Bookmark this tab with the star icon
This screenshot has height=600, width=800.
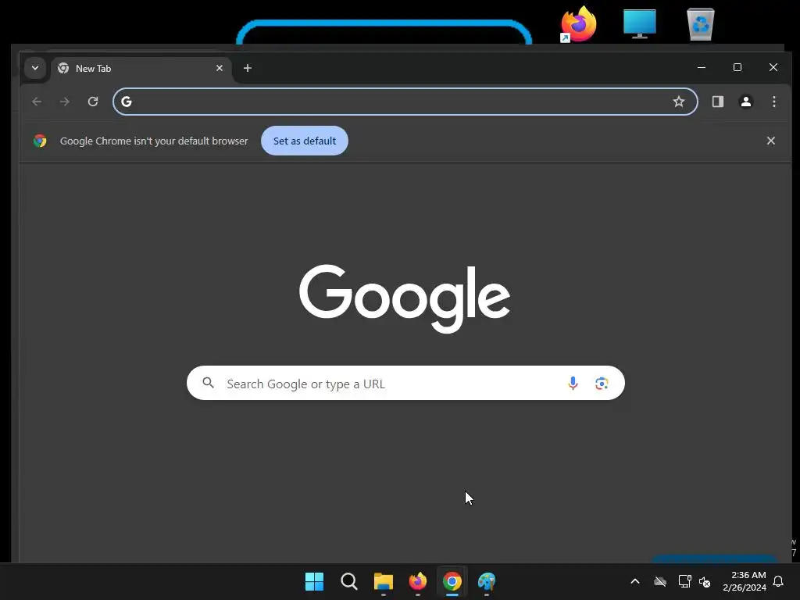coord(679,102)
